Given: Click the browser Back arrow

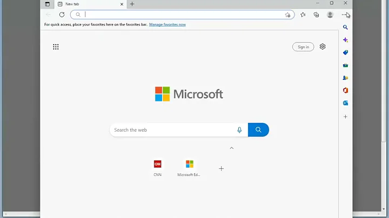Looking at the screenshot, I should tap(49, 15).
